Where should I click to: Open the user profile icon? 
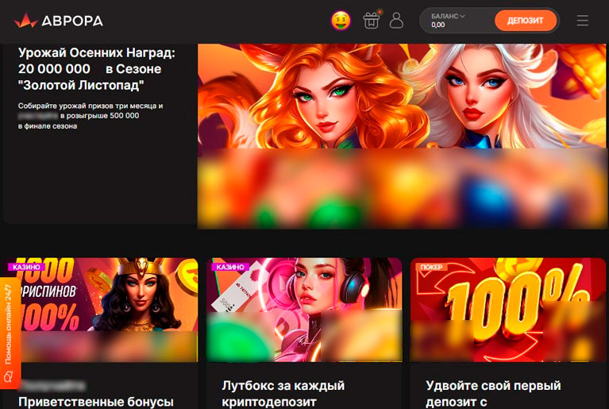tap(396, 21)
